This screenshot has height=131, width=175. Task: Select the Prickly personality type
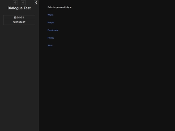pos(51,38)
